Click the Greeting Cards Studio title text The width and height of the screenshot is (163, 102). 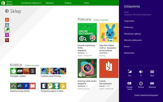pyautogui.click(x=87, y=81)
